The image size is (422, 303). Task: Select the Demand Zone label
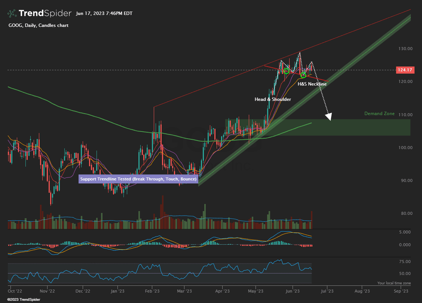click(x=379, y=114)
